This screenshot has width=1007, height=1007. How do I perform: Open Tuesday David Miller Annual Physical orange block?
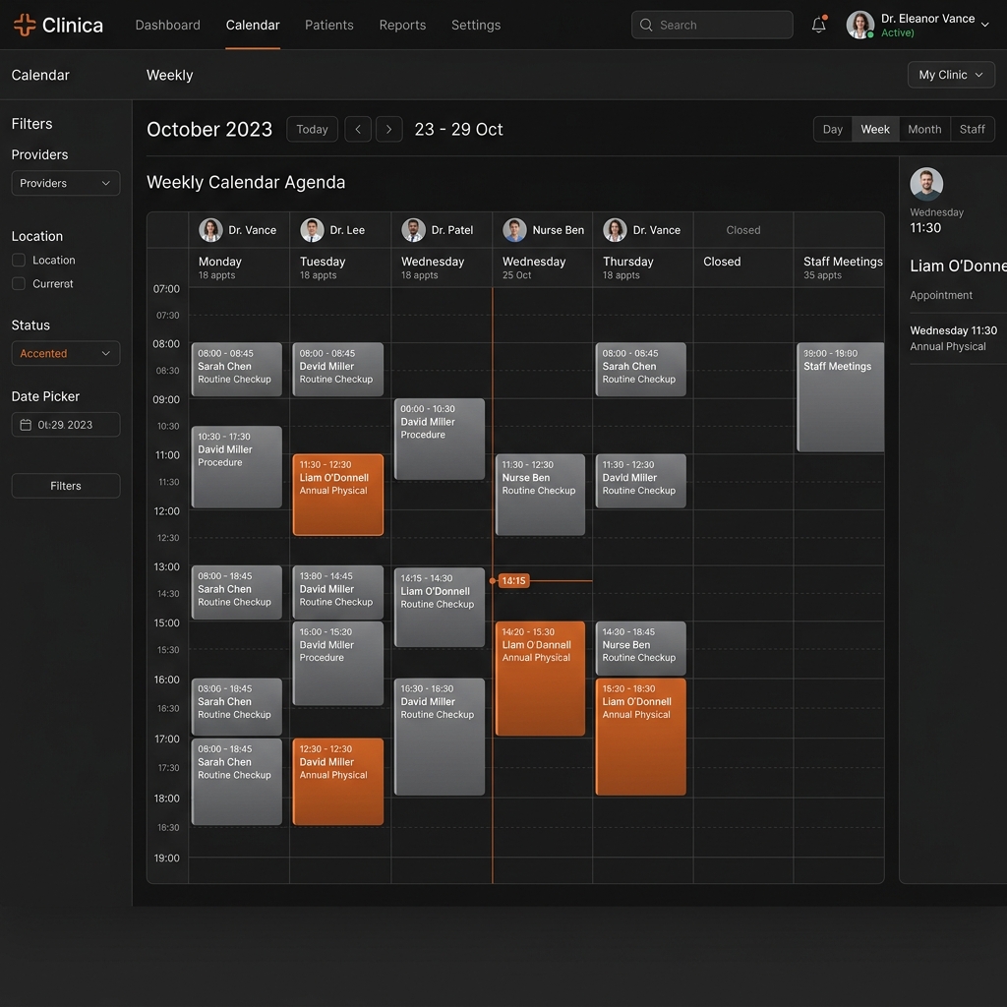(x=338, y=782)
